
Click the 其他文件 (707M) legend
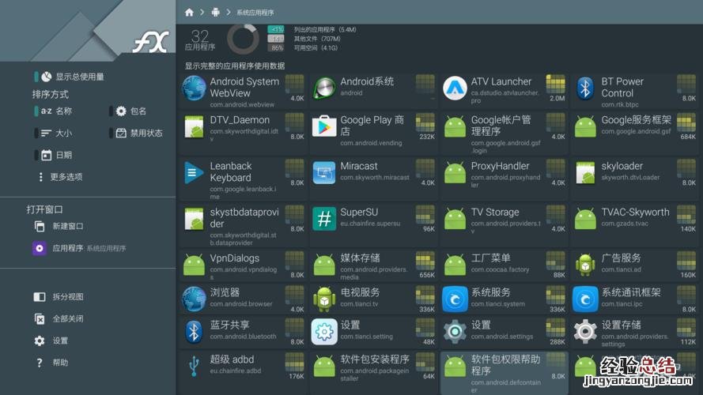(317, 39)
